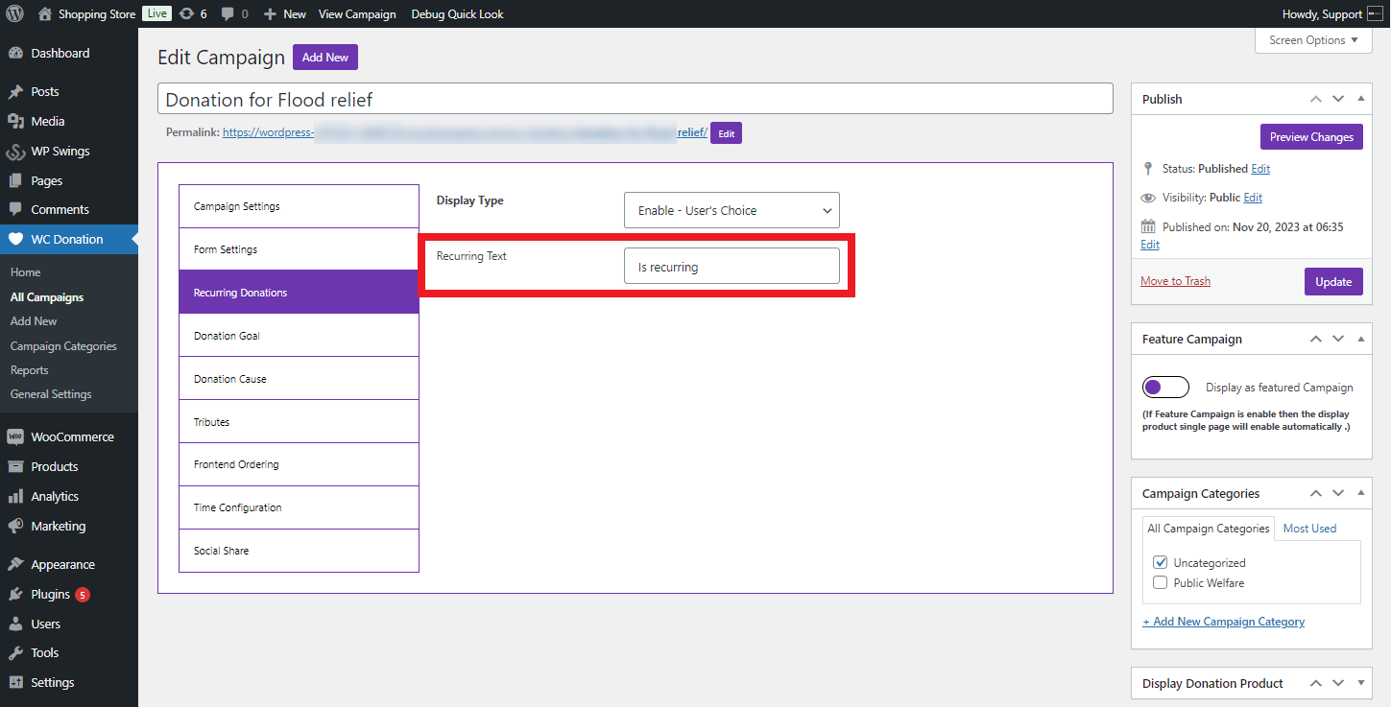1391x707 pixels.
Task: Click the Media icon in sidebar
Action: [15, 122]
